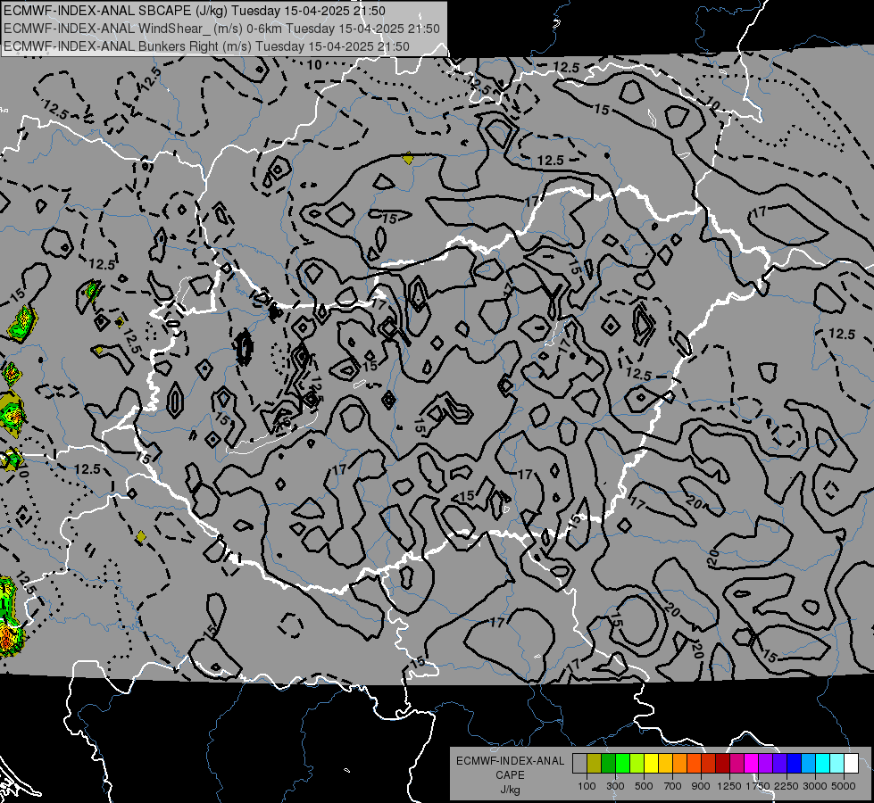874x803 pixels.
Task: Click the 2250 legend tick value
Action: tap(787, 786)
